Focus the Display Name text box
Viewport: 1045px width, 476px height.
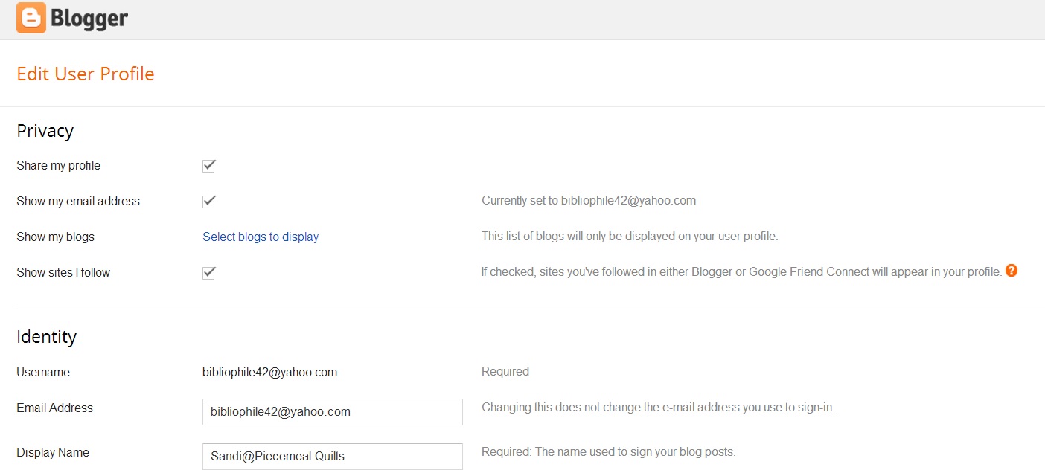click(332, 457)
